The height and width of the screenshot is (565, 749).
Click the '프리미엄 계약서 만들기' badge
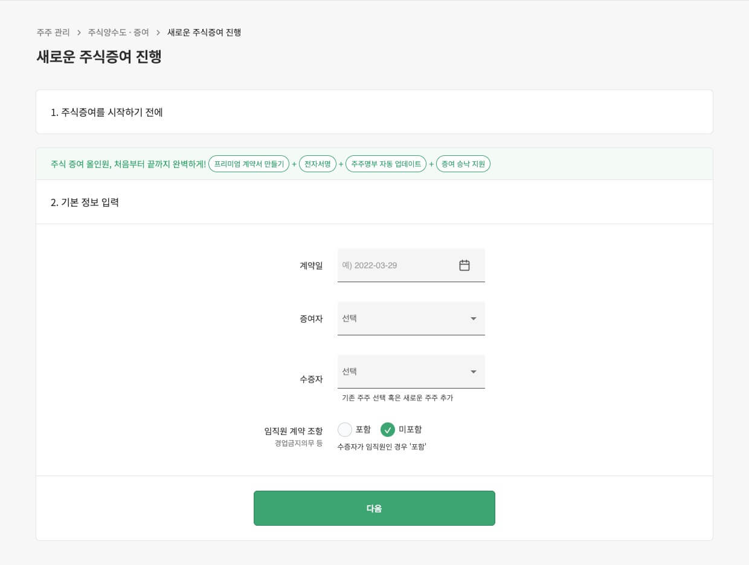(x=249, y=164)
